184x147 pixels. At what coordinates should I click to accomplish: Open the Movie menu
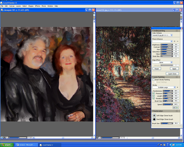44,6
